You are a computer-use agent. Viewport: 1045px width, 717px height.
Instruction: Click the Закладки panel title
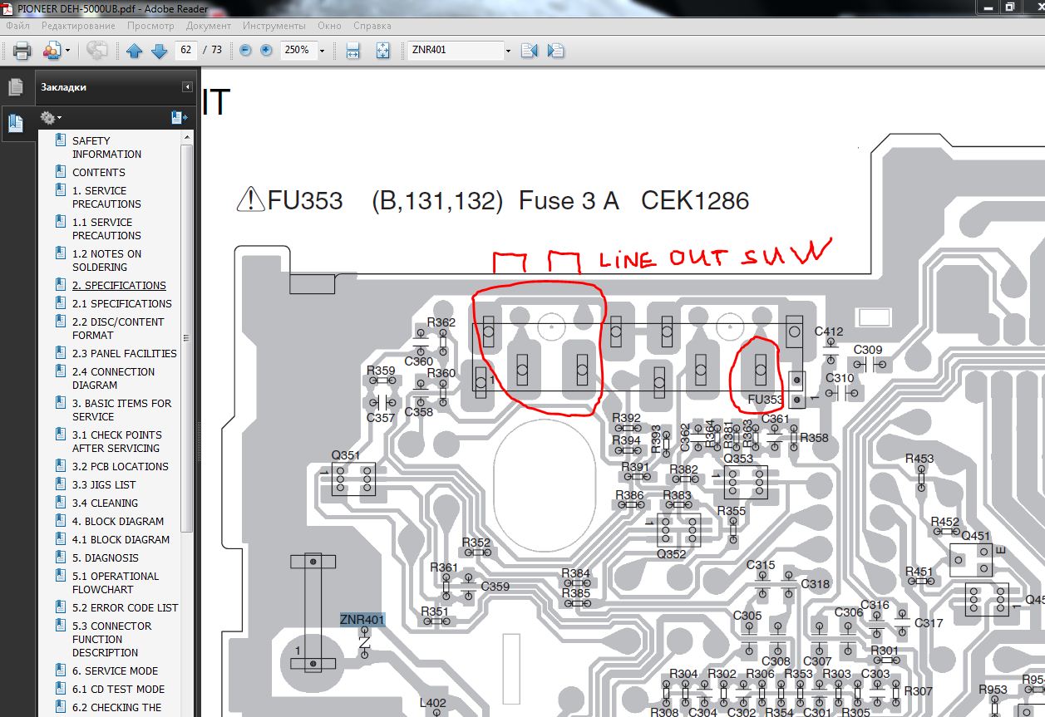coord(63,87)
